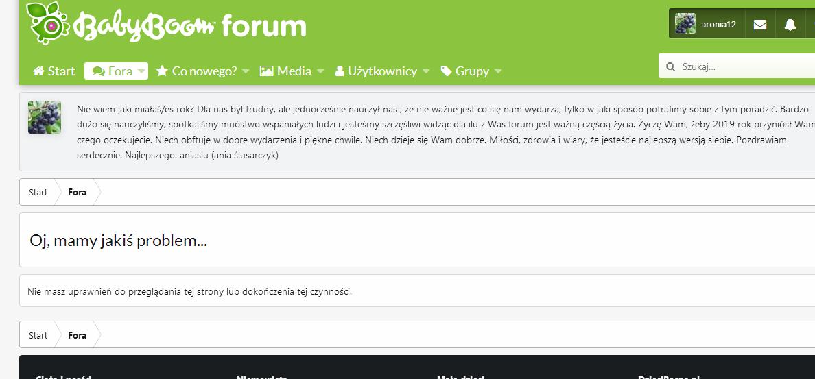The width and height of the screenshot is (815, 379).
Task: Open private messages envelope icon
Action: pos(759,24)
